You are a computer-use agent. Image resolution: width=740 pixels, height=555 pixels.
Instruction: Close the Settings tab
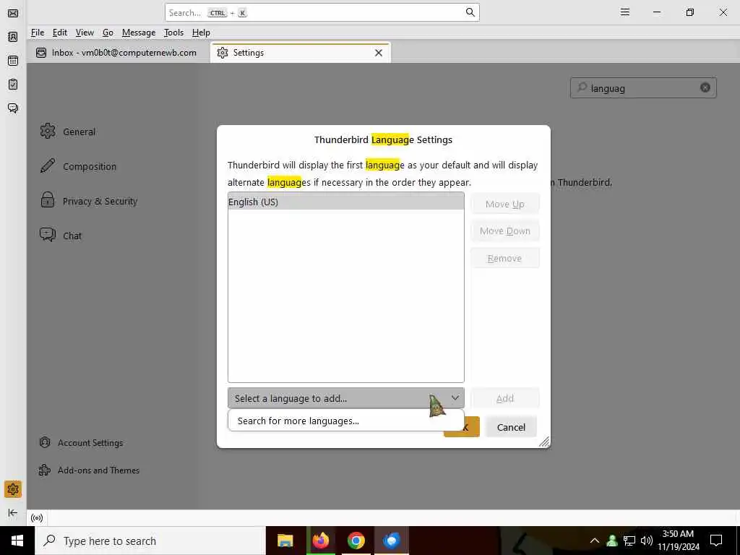[379, 53]
